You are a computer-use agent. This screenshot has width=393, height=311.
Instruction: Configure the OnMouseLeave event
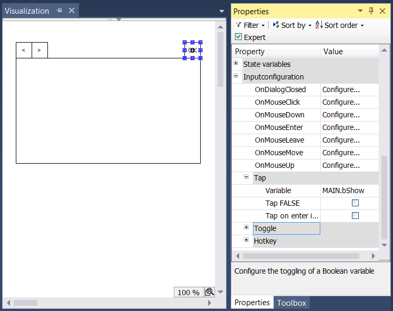349,140
